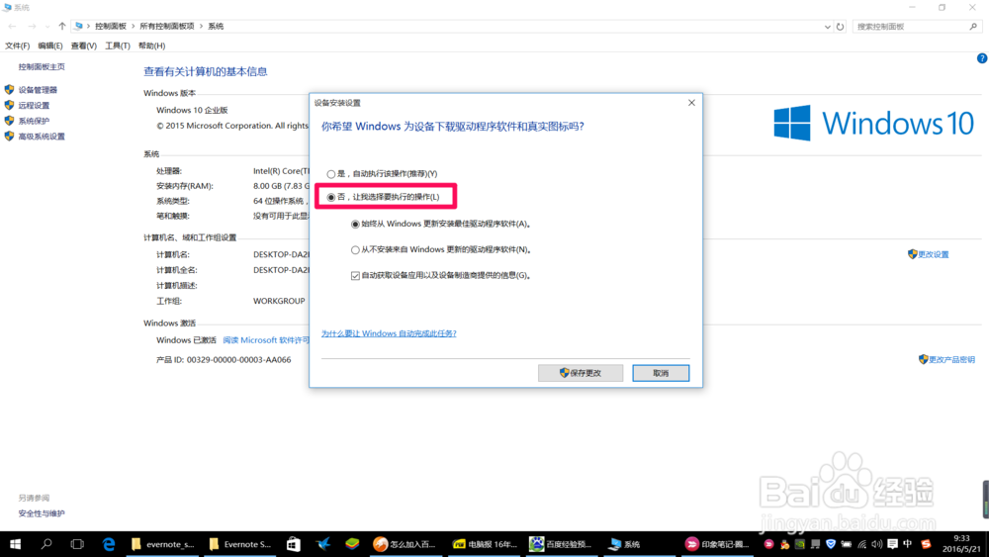Choose 始终从 Windows 更新安装最佳驱动程序软件
The height and width of the screenshot is (557, 989).
[441, 224]
